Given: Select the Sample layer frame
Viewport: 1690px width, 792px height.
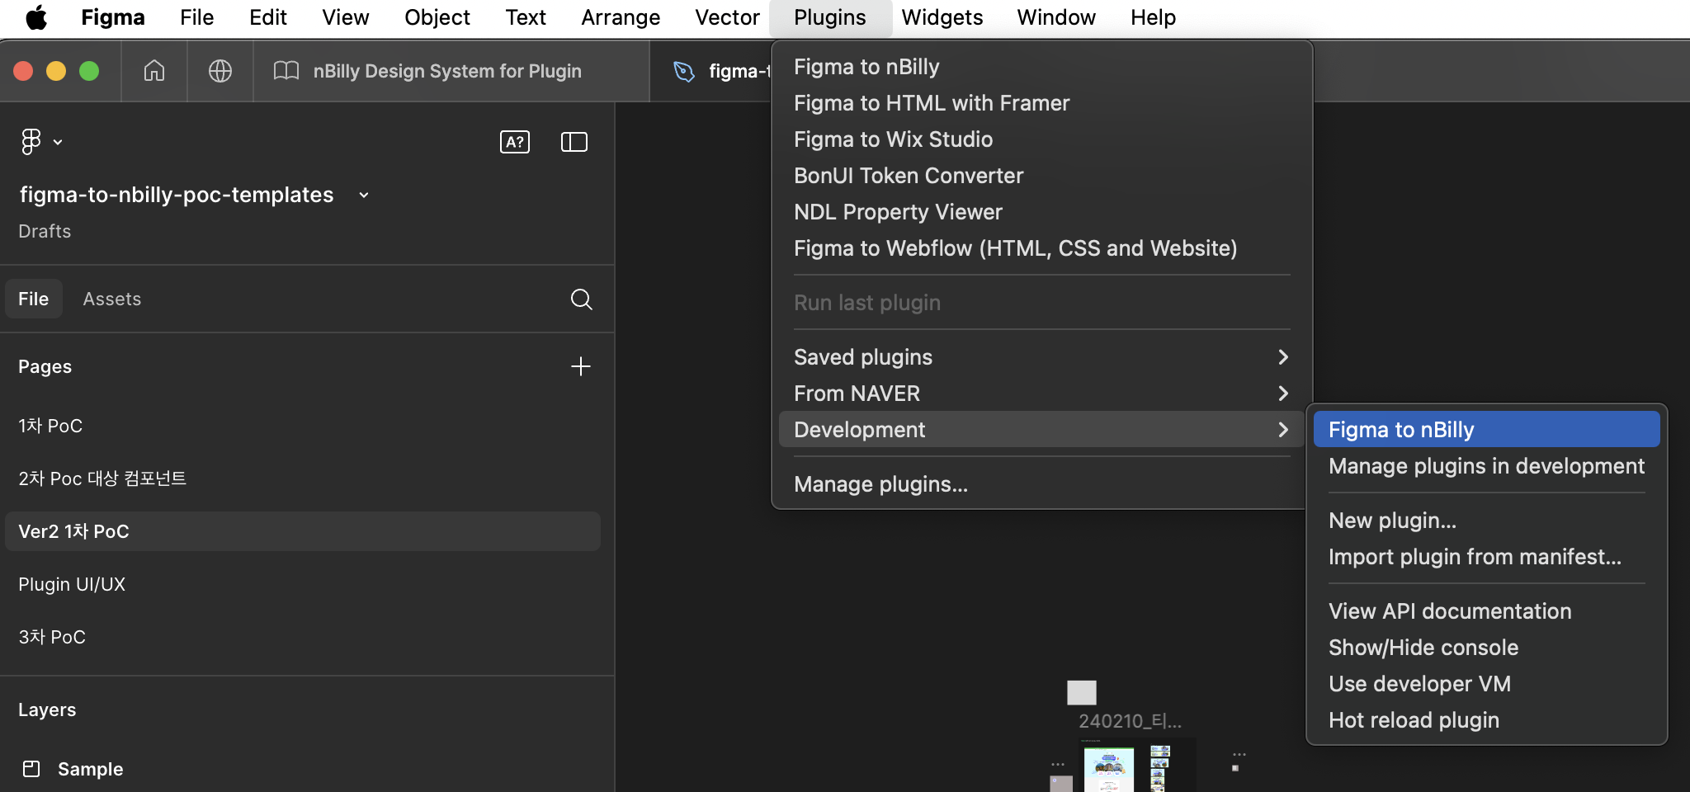Looking at the screenshot, I should point(90,769).
